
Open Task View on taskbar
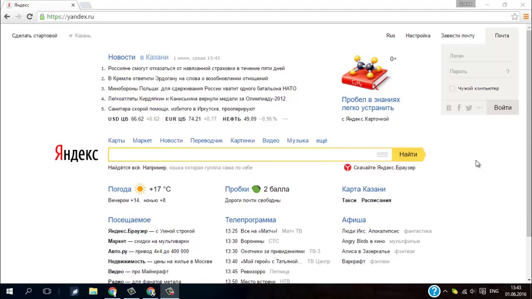[x=47, y=292]
